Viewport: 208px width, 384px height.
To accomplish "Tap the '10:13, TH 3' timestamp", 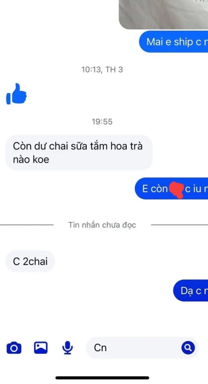I will [102, 70].
